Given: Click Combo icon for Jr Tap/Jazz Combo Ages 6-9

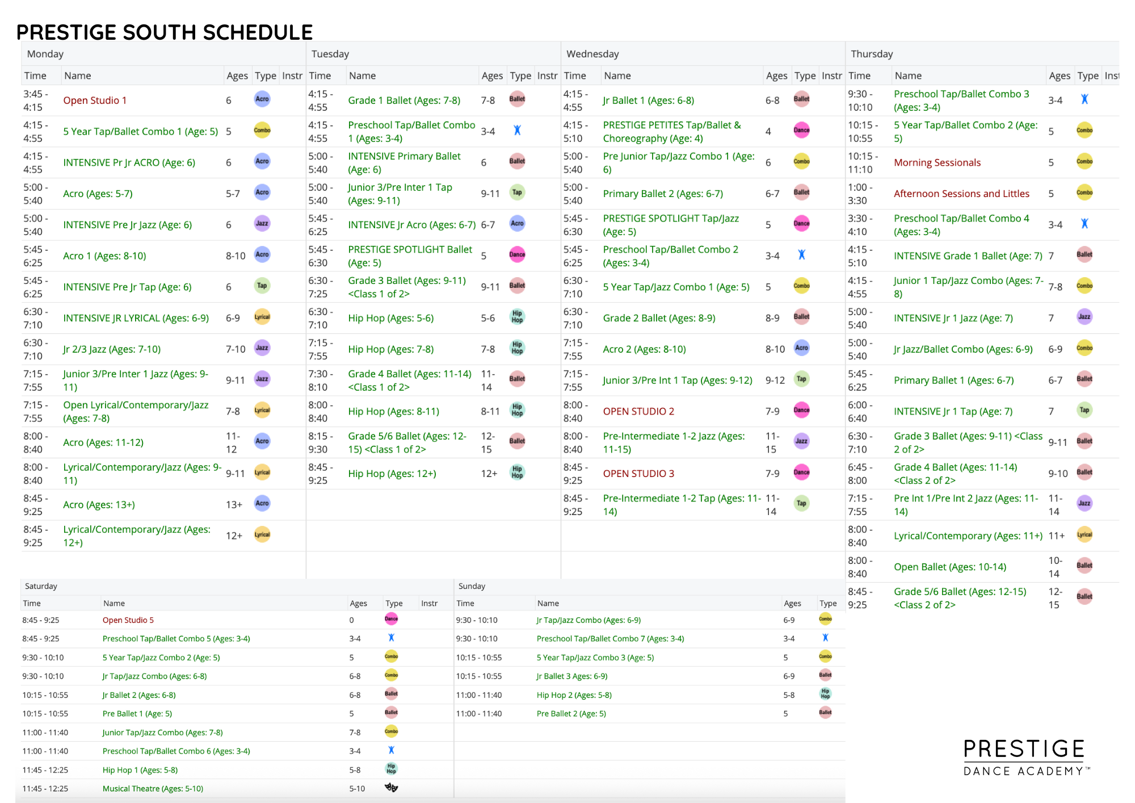Looking at the screenshot, I should [x=825, y=619].
